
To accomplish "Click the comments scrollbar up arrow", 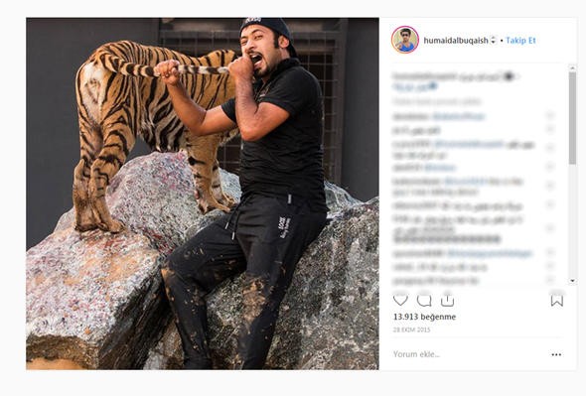I will point(572,68).
